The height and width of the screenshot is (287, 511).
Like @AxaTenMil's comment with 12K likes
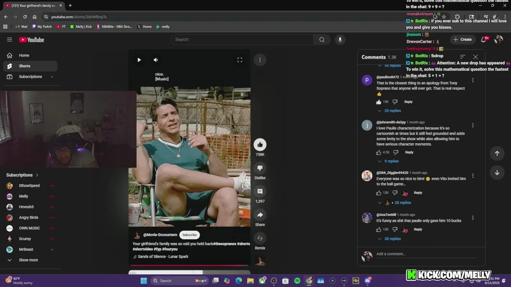pyautogui.click(x=379, y=230)
